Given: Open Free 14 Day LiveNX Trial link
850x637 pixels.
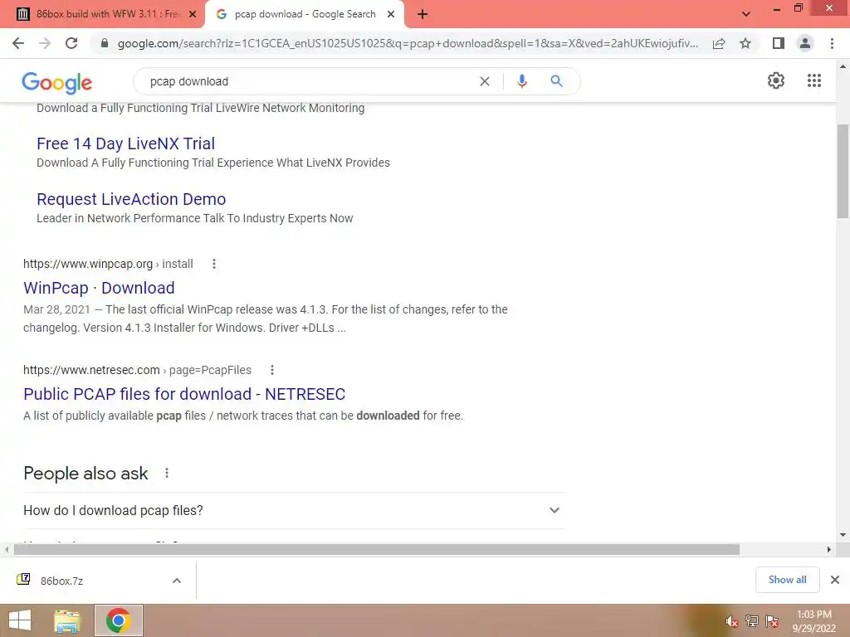Looking at the screenshot, I should pyautogui.click(x=126, y=143).
